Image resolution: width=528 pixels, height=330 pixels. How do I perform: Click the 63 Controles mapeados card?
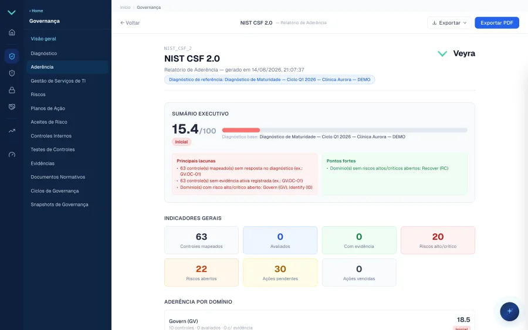pyautogui.click(x=201, y=240)
